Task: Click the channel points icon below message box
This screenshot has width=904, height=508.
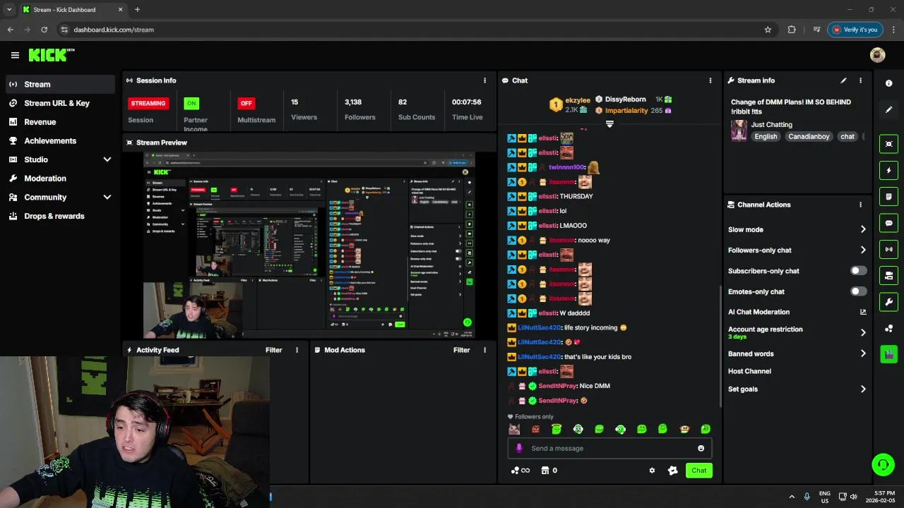Action: [521, 471]
